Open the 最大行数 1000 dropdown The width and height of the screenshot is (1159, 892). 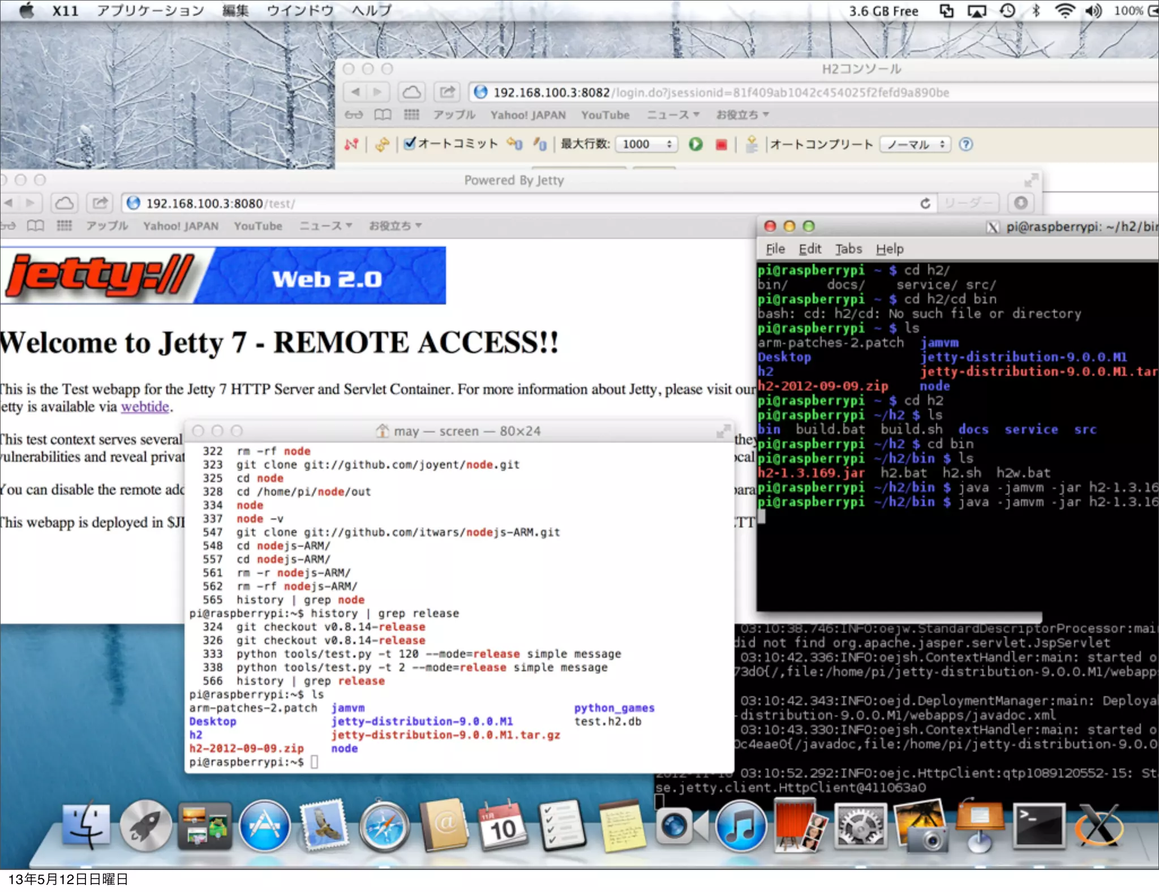tap(646, 144)
